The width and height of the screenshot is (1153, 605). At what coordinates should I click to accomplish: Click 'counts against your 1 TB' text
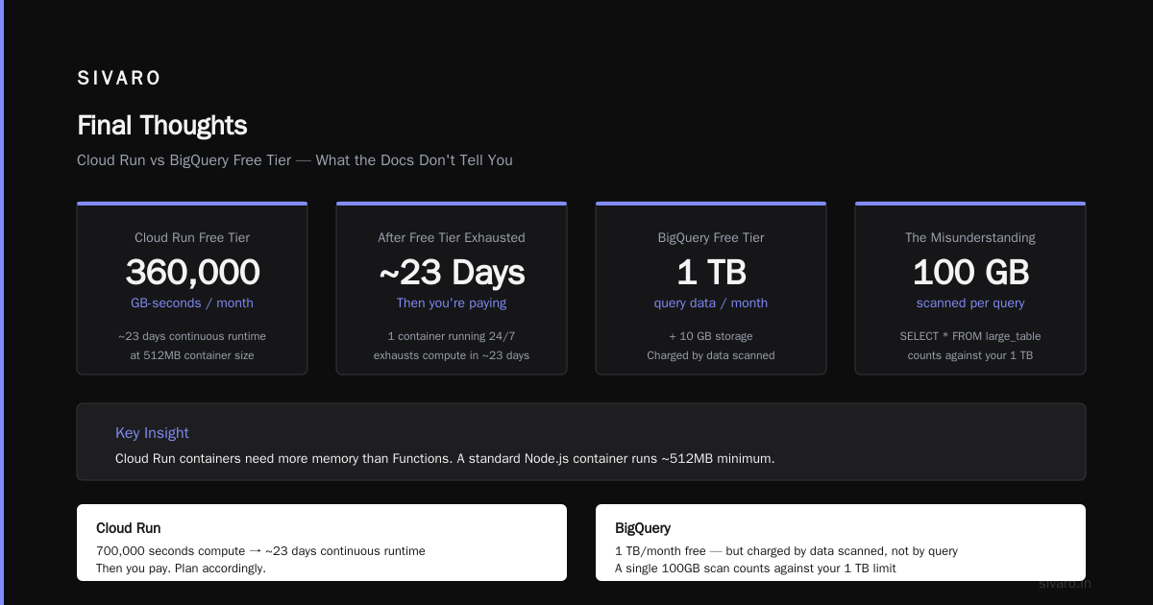(x=970, y=355)
